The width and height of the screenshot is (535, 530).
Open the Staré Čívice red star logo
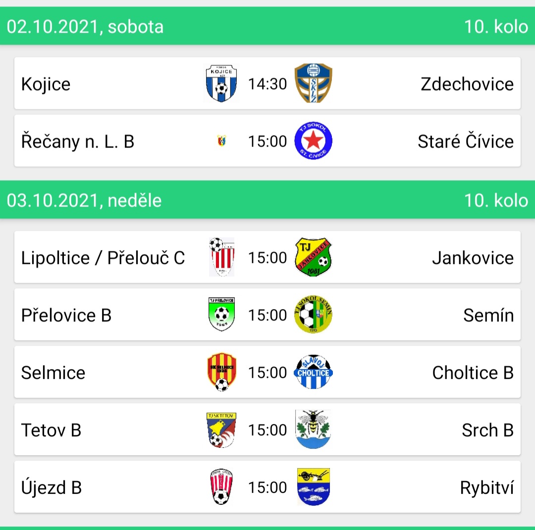[x=313, y=141]
